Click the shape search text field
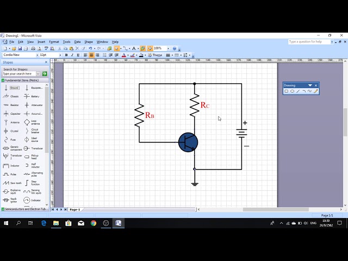The width and height of the screenshot is (348, 261). click(x=19, y=74)
